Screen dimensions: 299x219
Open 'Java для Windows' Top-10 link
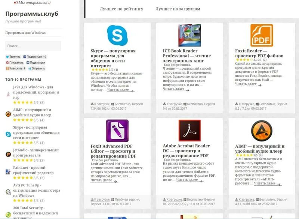pyautogui.click(x=36, y=92)
